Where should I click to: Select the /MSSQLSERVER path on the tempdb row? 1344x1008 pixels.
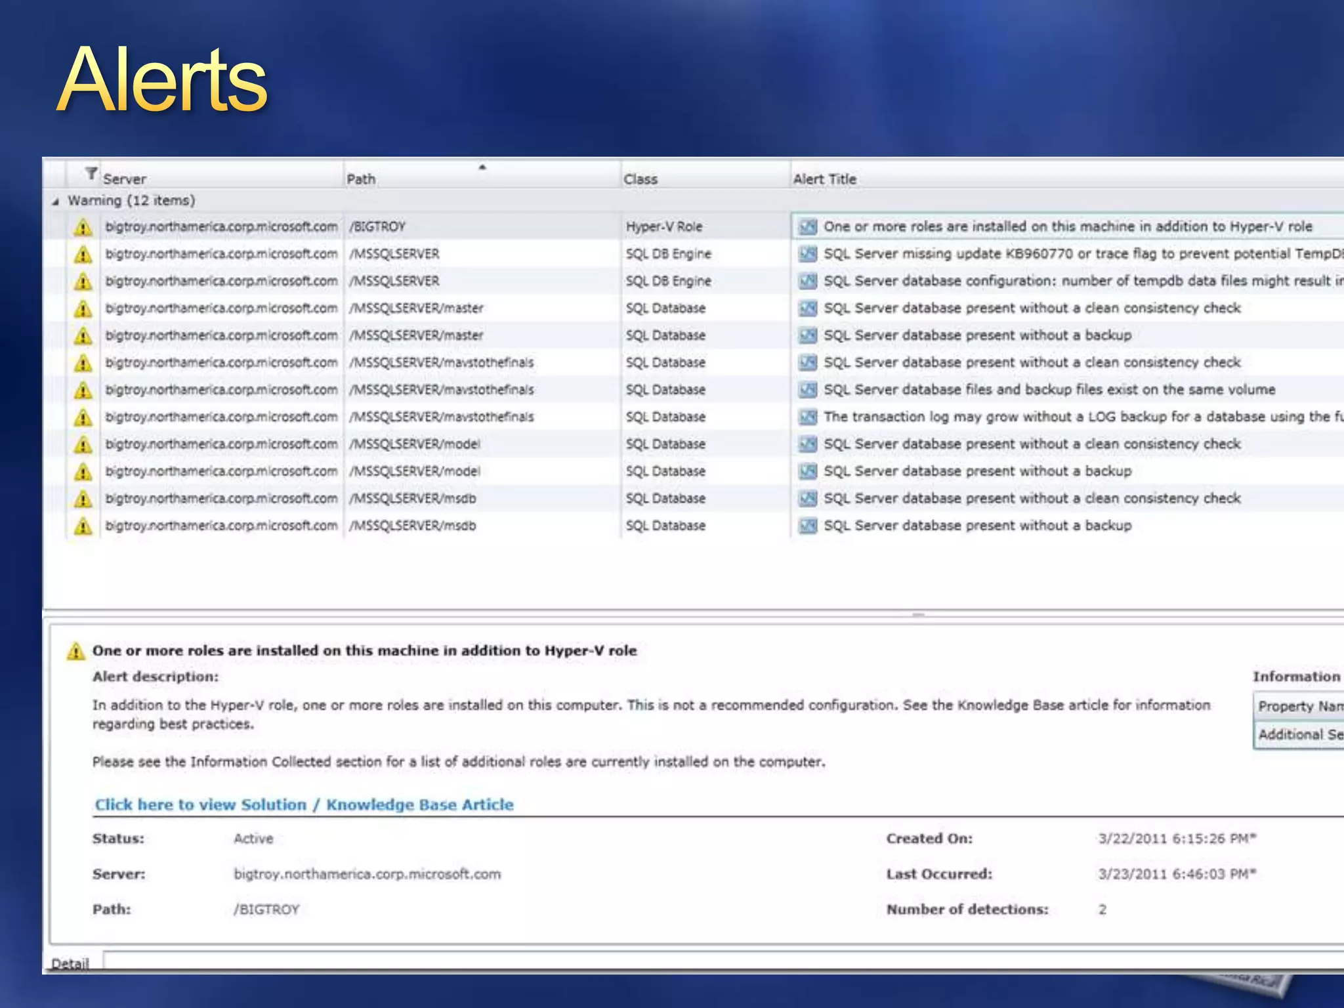pos(394,281)
